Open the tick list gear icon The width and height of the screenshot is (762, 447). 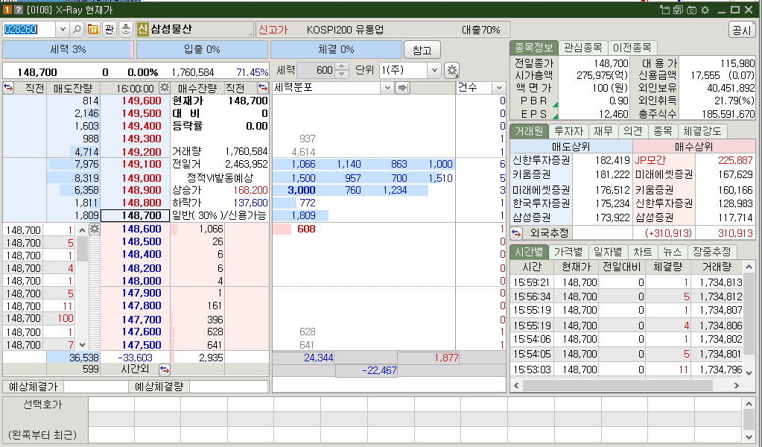point(95,229)
